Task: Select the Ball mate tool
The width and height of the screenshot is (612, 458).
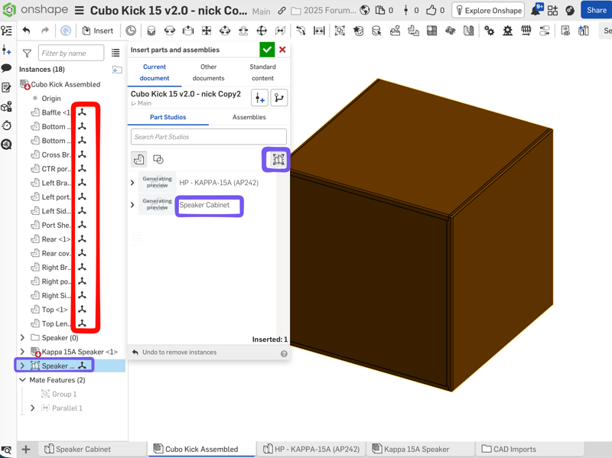Action: [262, 31]
